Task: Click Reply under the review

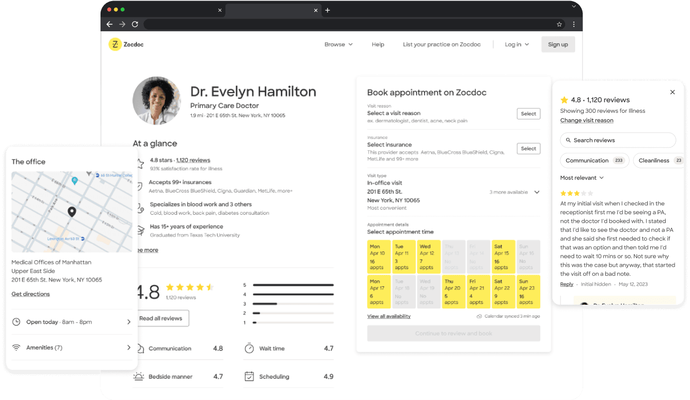Action: [x=567, y=285]
